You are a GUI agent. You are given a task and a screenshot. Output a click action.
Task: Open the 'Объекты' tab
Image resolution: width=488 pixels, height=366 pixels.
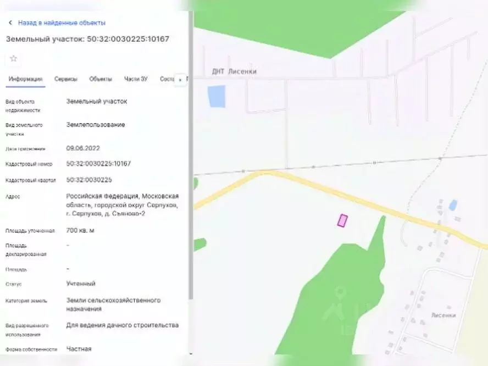101,79
